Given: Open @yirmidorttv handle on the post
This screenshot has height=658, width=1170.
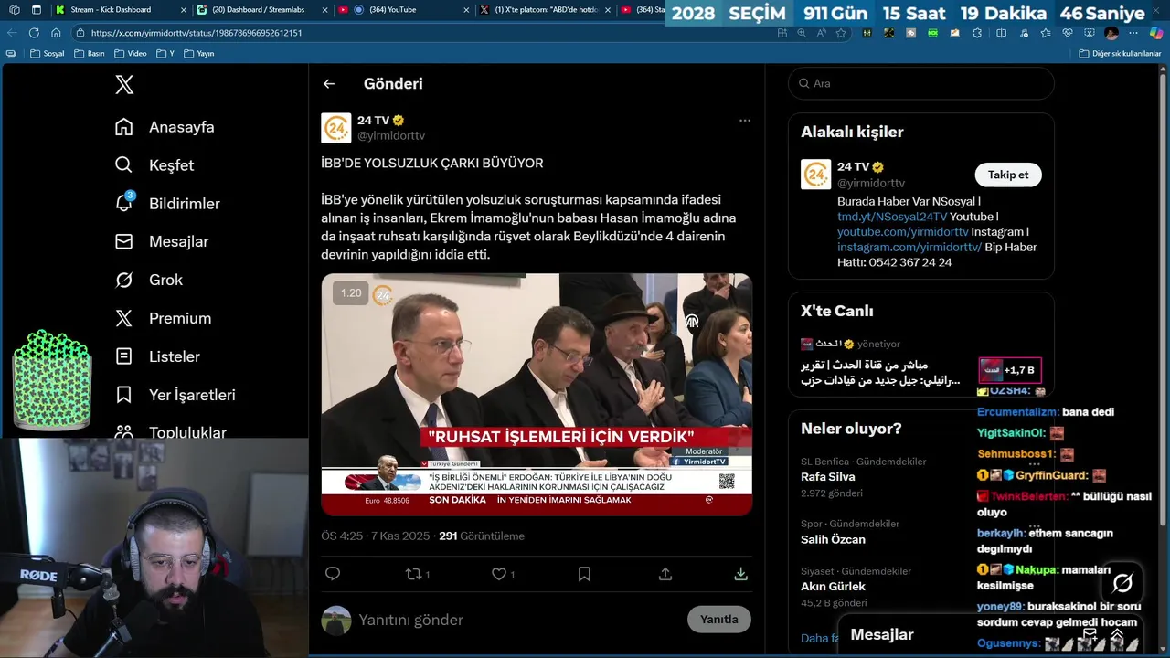Looking at the screenshot, I should point(391,135).
